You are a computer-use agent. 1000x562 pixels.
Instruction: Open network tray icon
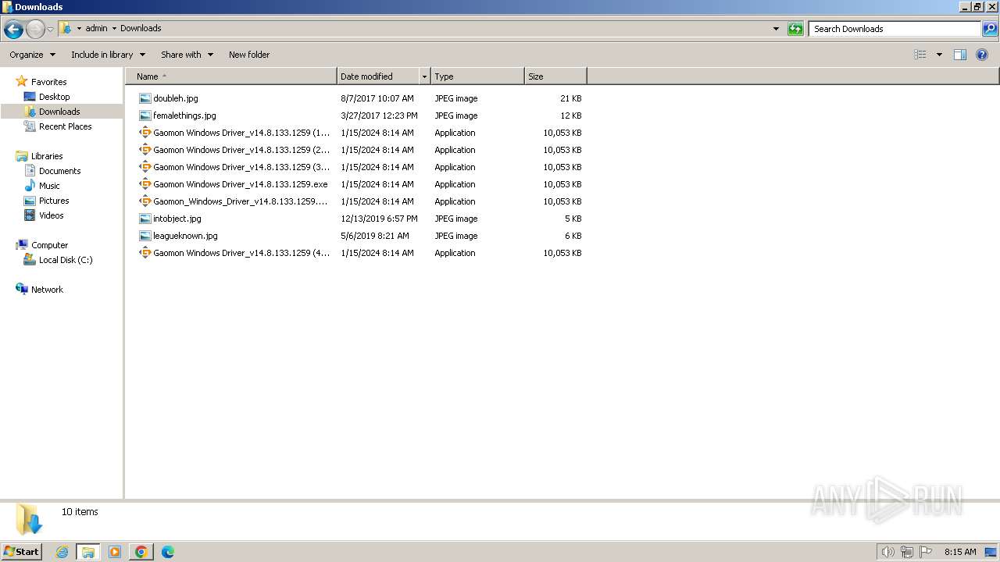pos(906,552)
